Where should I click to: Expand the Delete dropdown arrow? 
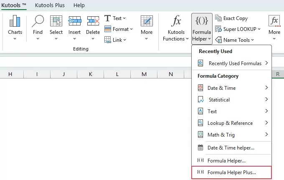[93, 38]
